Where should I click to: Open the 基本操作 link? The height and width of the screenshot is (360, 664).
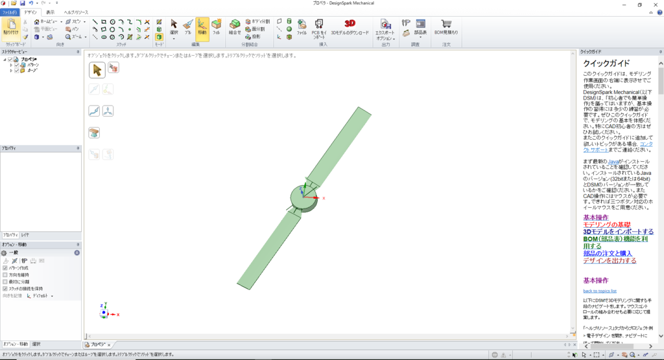click(x=595, y=218)
